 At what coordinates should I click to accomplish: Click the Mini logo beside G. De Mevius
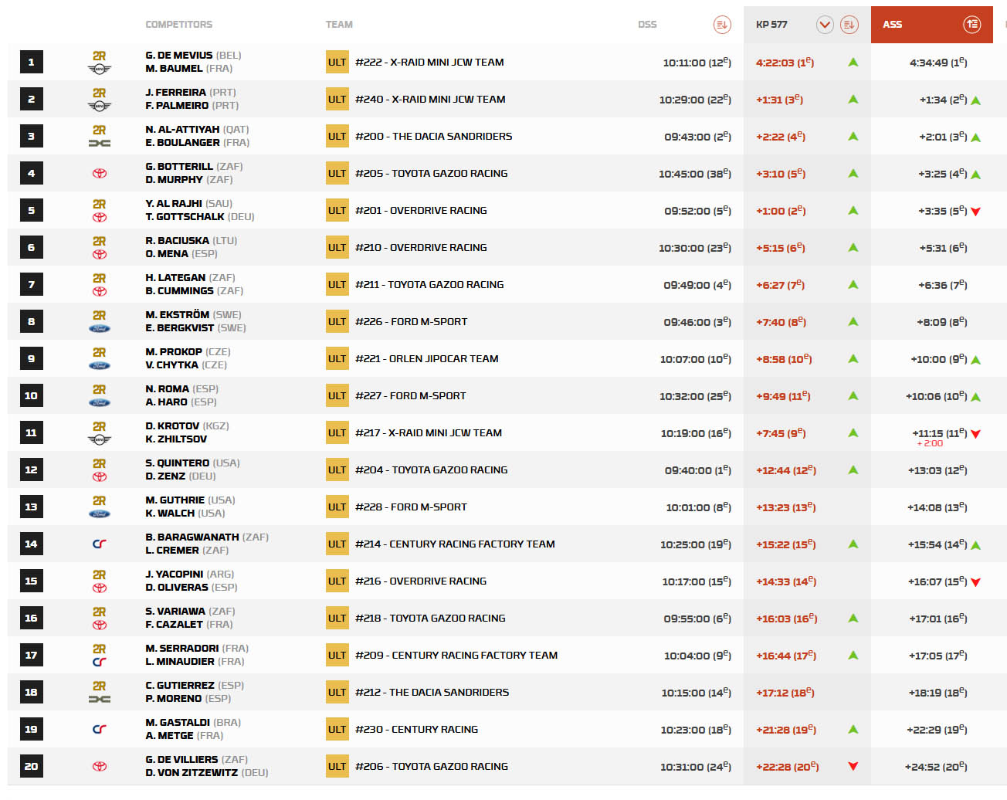pos(100,69)
